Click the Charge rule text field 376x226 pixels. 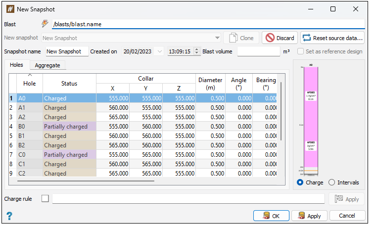coord(188,199)
